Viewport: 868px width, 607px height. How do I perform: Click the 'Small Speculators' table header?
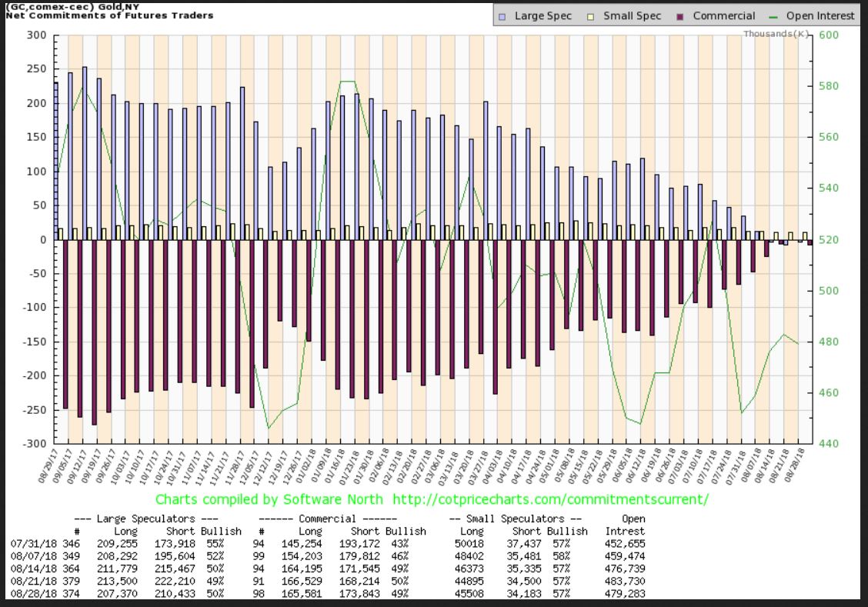(x=519, y=519)
